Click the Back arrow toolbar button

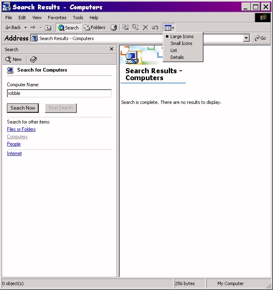(13, 27)
